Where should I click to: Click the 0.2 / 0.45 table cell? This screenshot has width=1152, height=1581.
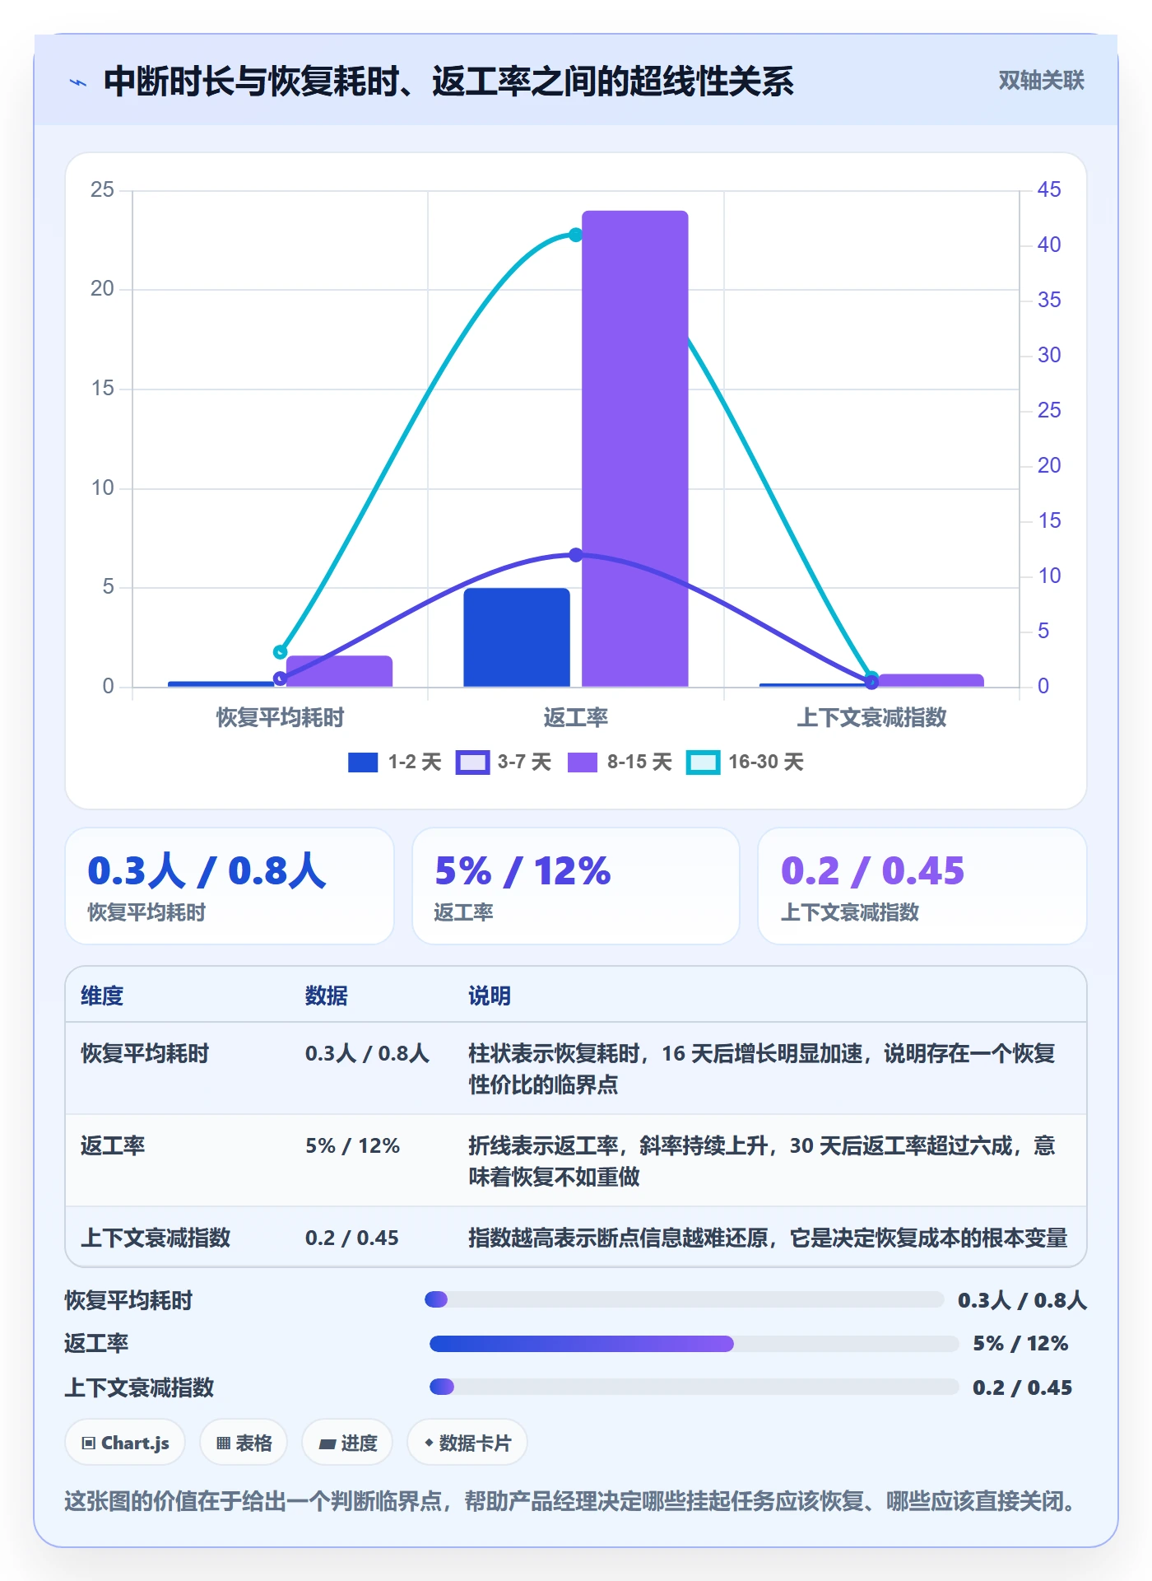[x=352, y=1238]
